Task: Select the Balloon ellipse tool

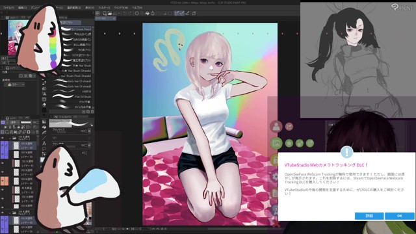Action: tap(44, 149)
